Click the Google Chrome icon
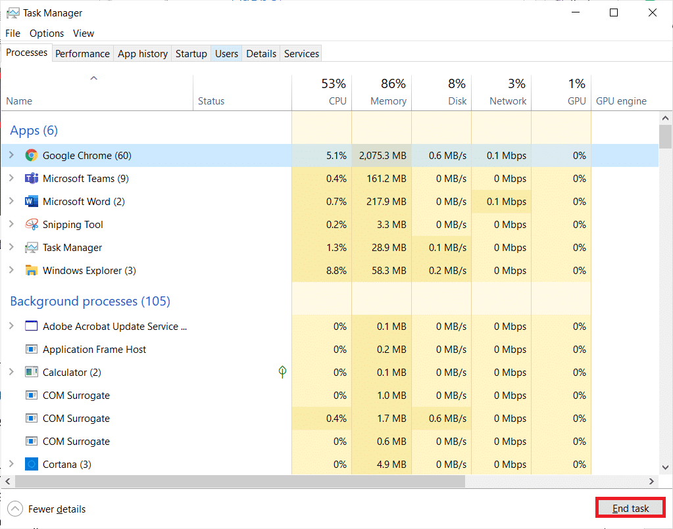This screenshot has width=673, height=529. coord(32,155)
